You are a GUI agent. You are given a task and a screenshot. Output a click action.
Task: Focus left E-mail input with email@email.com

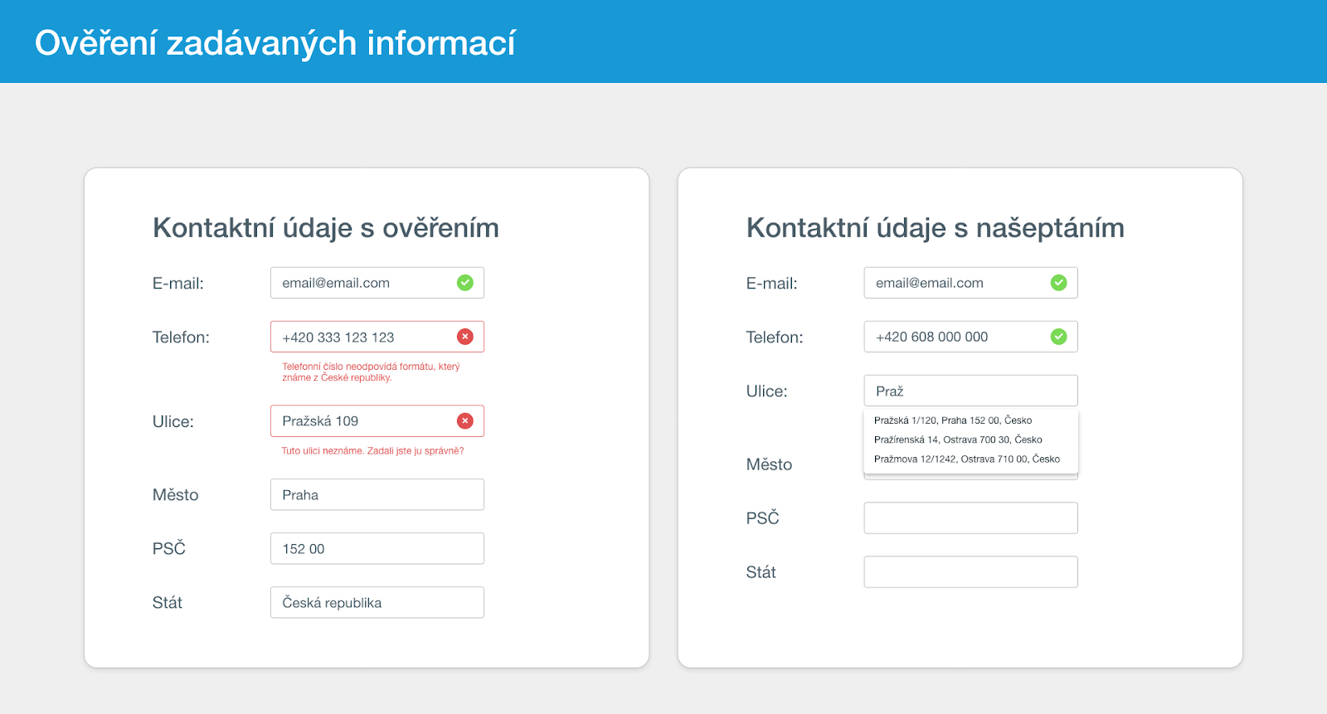point(377,283)
